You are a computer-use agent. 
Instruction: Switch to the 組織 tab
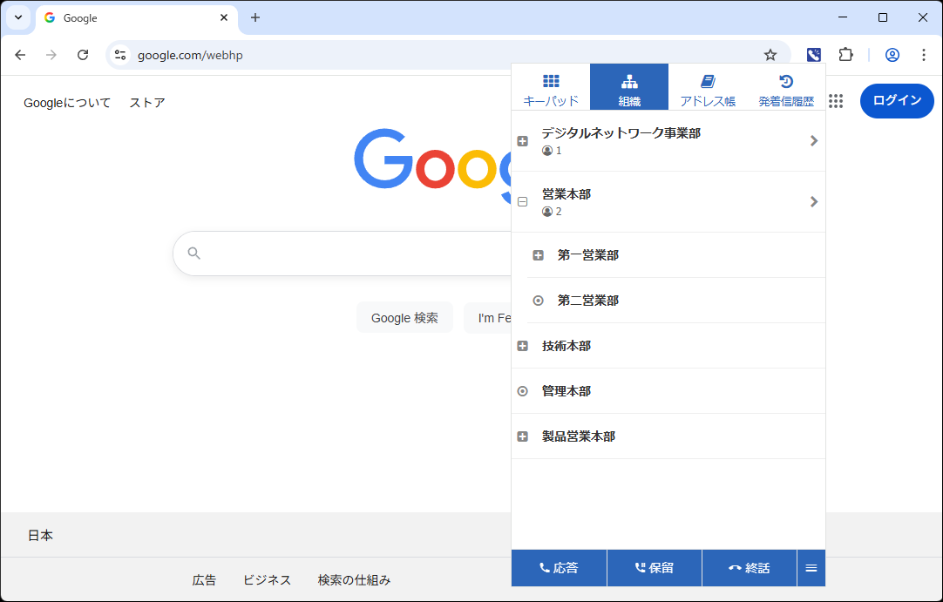628,86
